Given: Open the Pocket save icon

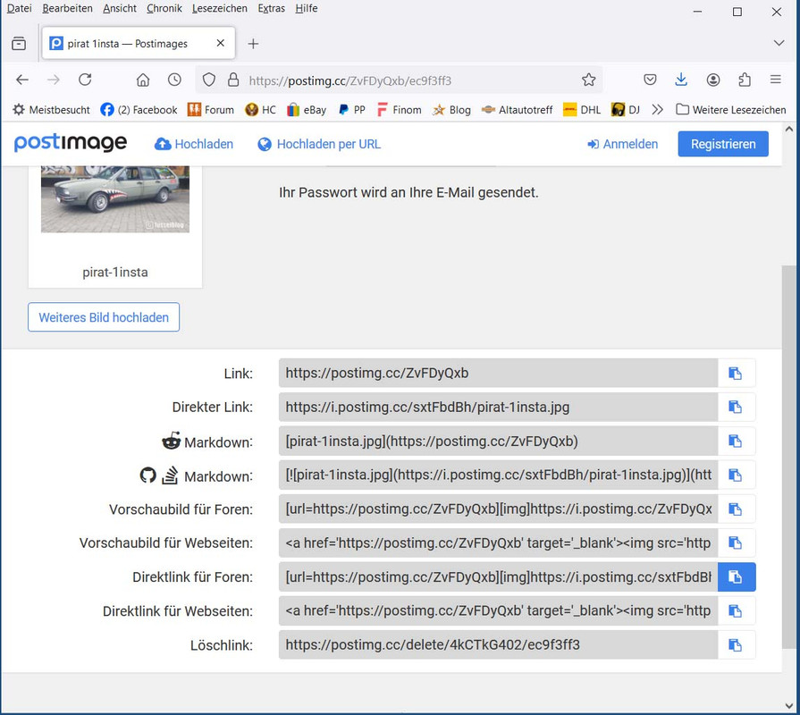Looking at the screenshot, I should pyautogui.click(x=650, y=80).
